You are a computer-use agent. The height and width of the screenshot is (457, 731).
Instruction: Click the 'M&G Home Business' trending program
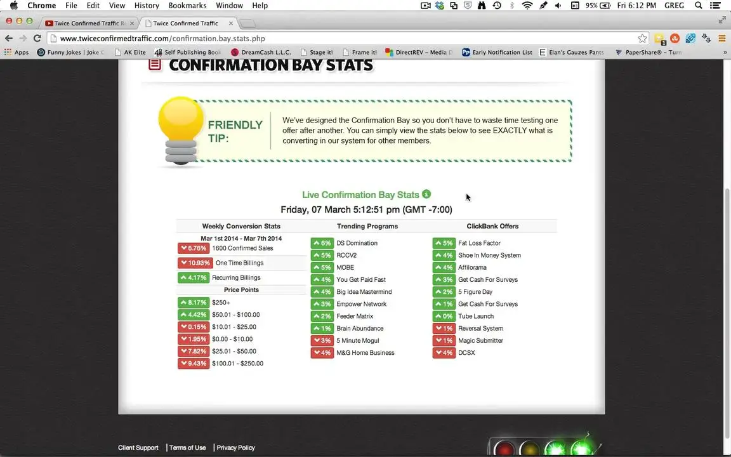(365, 352)
